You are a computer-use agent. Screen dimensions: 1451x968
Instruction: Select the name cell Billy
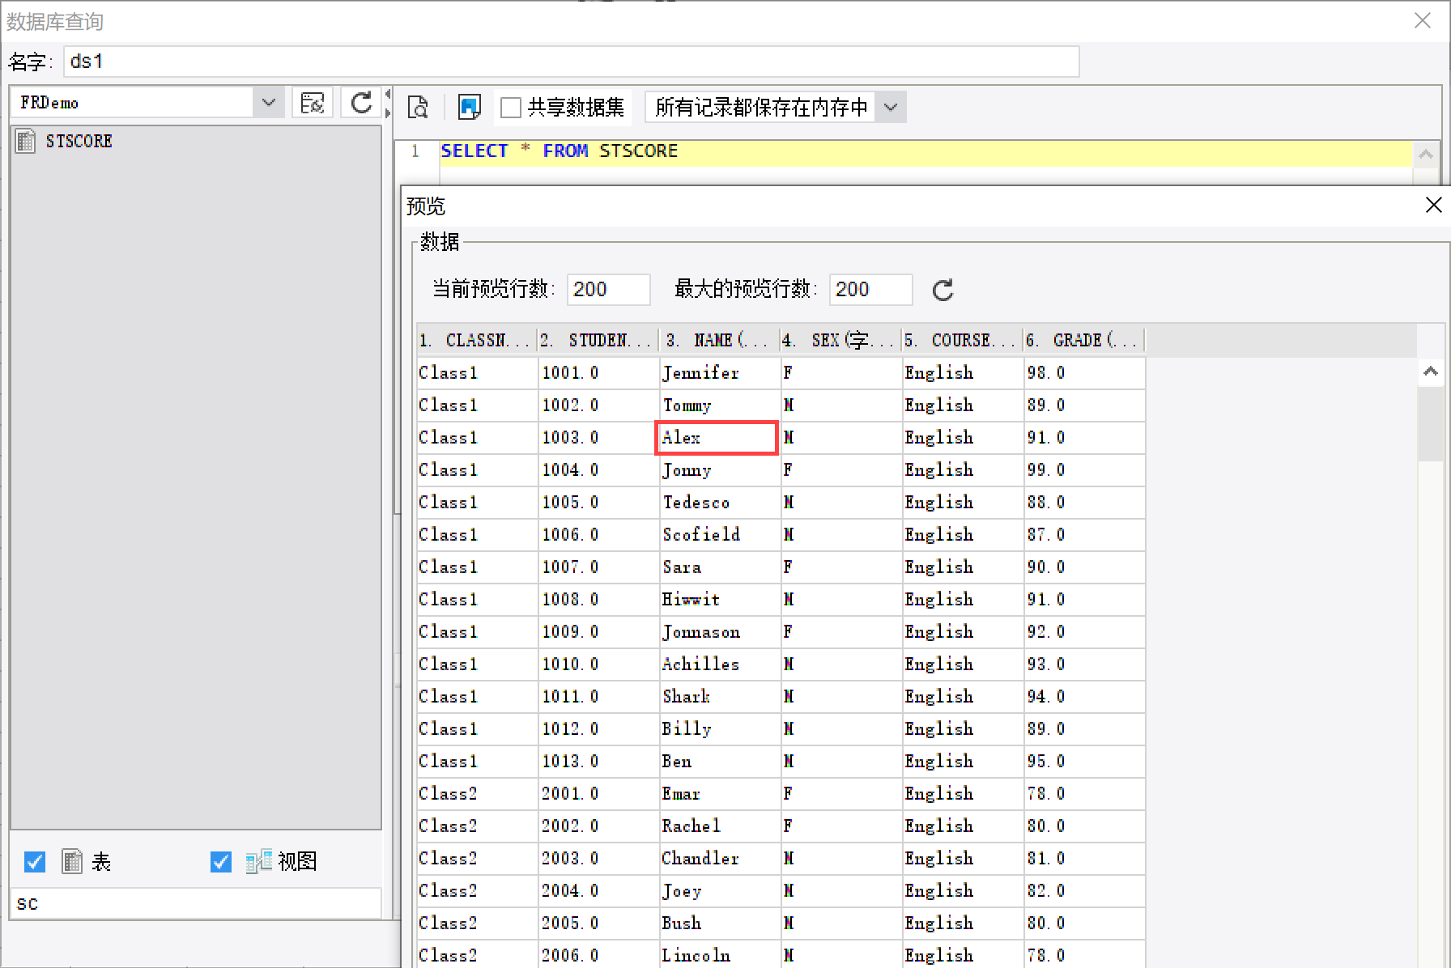pyautogui.click(x=720, y=729)
